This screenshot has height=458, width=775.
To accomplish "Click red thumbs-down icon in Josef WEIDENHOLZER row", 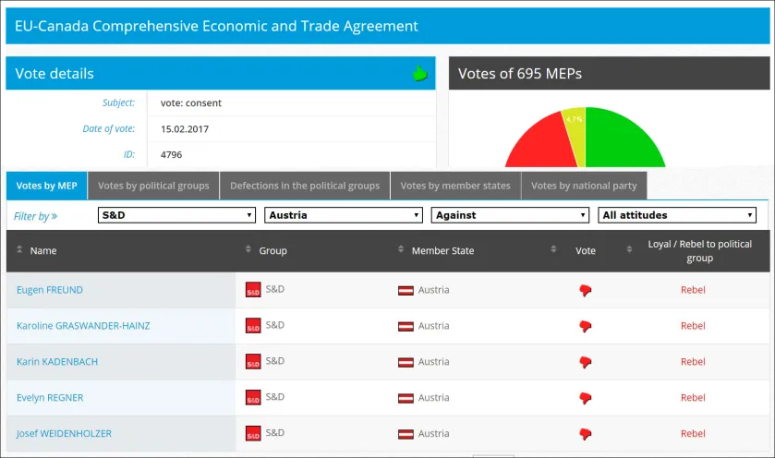I will tap(586, 434).
